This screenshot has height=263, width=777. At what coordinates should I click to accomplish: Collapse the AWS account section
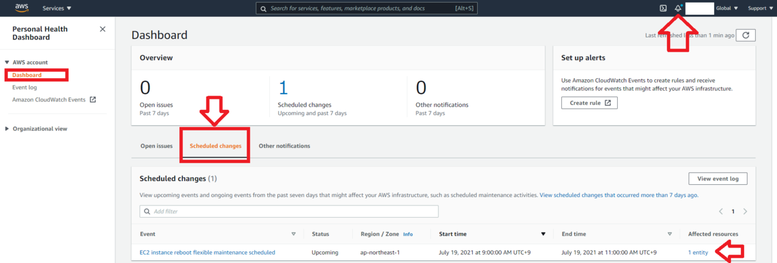tap(6, 62)
